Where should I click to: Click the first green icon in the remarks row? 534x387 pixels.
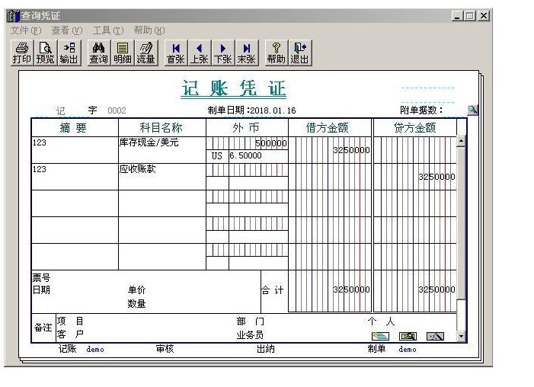[x=380, y=336]
